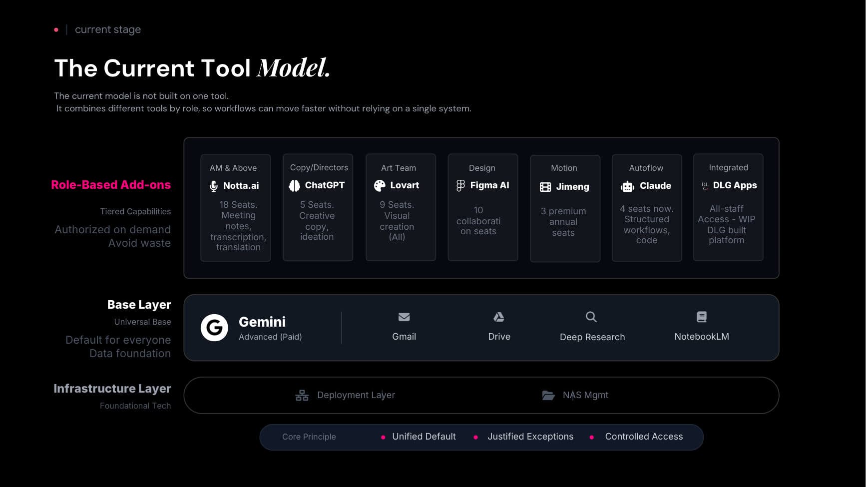866x487 pixels.
Task: Click the Controlled Access label
Action: click(644, 437)
